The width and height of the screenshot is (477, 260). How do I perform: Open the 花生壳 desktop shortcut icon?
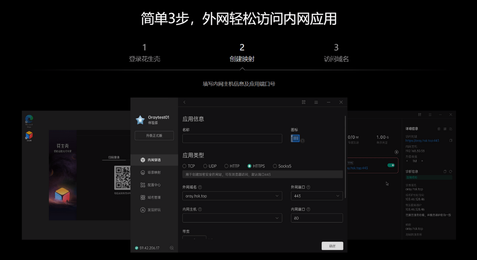tap(29, 135)
